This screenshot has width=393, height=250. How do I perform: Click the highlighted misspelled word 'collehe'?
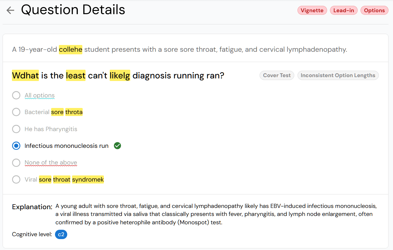(x=70, y=50)
